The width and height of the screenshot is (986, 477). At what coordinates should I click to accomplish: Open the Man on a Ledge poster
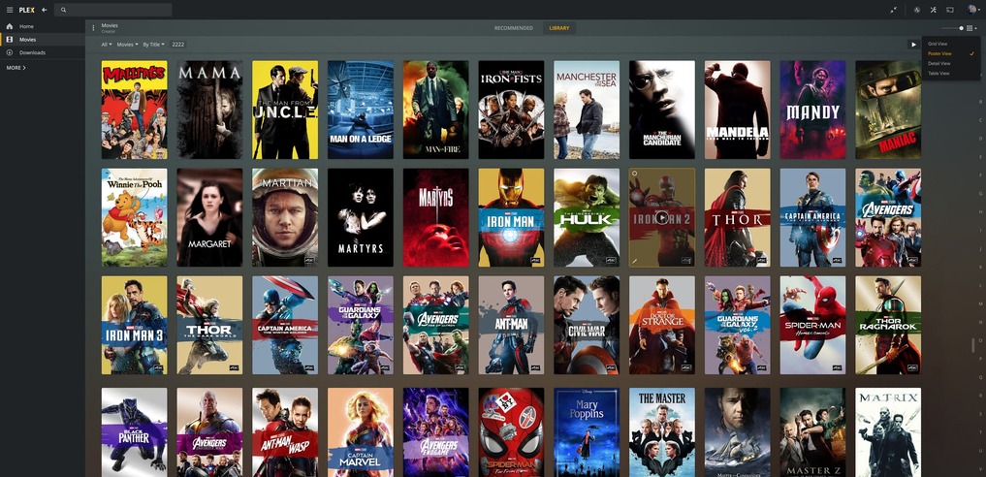361,110
